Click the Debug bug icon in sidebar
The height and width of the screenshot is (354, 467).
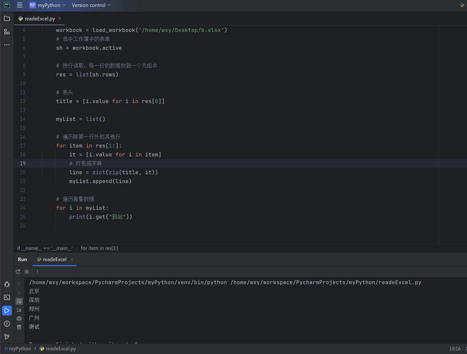7,284
